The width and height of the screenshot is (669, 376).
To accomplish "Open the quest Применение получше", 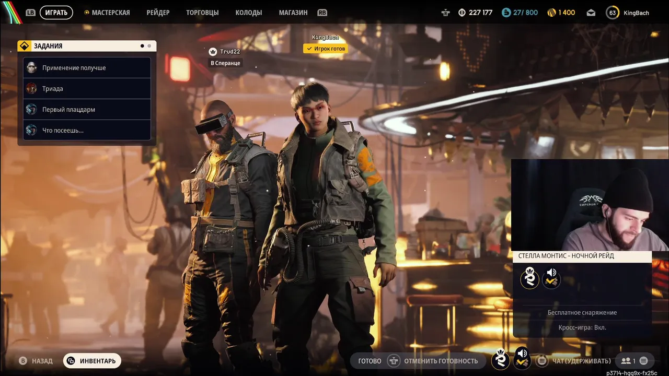I will [87, 67].
